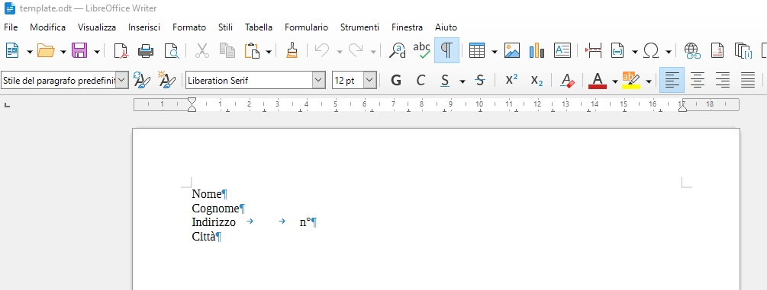The image size is (767, 290).
Task: Expand the paragraph style dropdown
Action: [122, 80]
